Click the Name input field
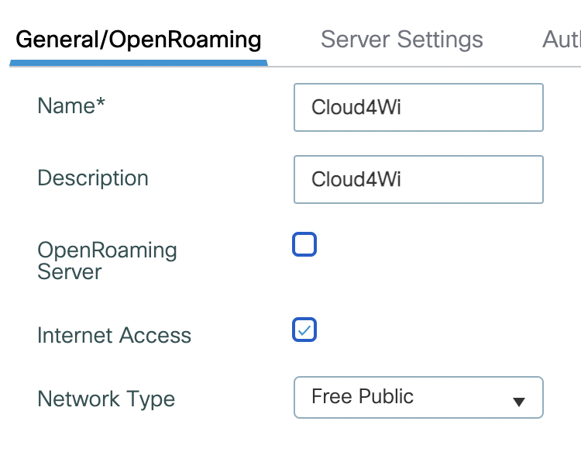The width and height of the screenshot is (581, 473). click(x=418, y=107)
